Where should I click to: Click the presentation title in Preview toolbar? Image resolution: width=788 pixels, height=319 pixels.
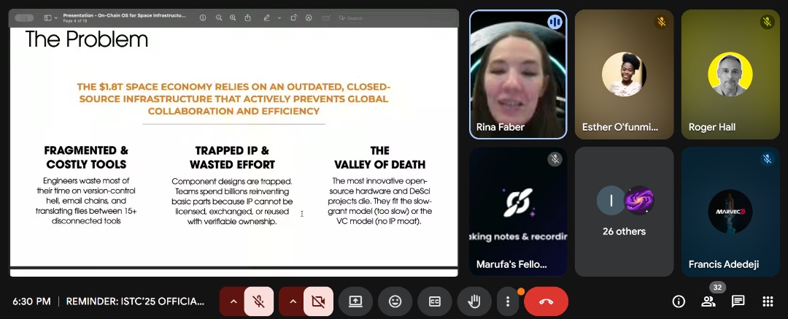pyautogui.click(x=124, y=15)
